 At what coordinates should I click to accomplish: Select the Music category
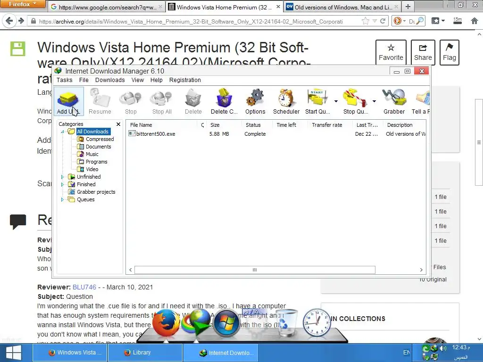pos(92,154)
